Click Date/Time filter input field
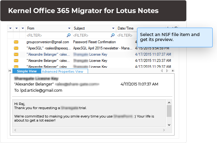Screen dimensions: 217x143 tap(127, 35)
